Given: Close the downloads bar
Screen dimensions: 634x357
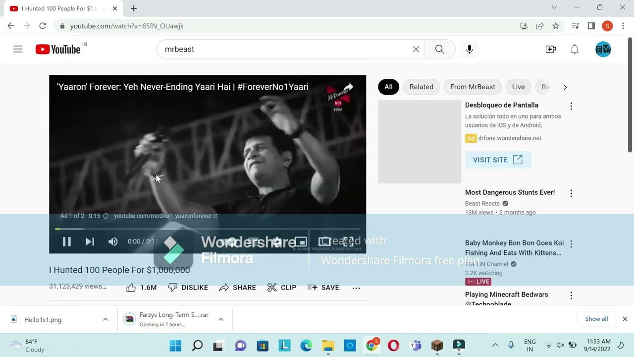Looking at the screenshot, I should pyautogui.click(x=625, y=319).
